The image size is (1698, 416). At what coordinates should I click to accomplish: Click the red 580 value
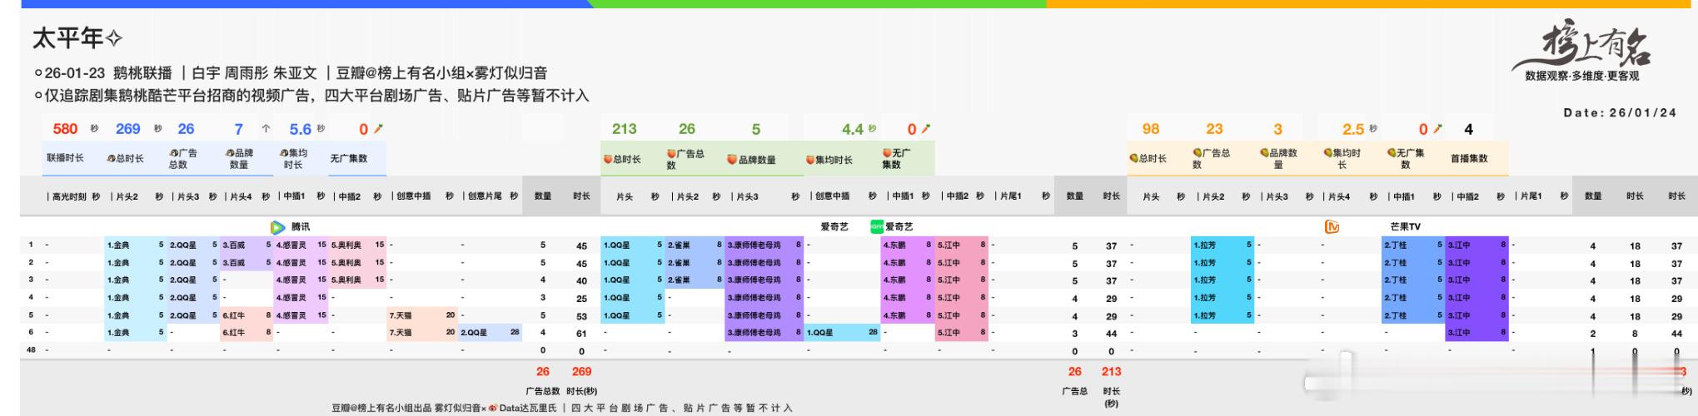65,129
